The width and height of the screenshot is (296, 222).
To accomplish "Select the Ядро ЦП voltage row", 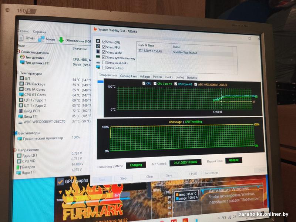I will coord(50,155).
